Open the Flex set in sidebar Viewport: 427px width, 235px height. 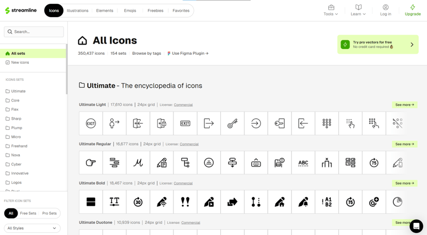pyautogui.click(x=12, y=110)
